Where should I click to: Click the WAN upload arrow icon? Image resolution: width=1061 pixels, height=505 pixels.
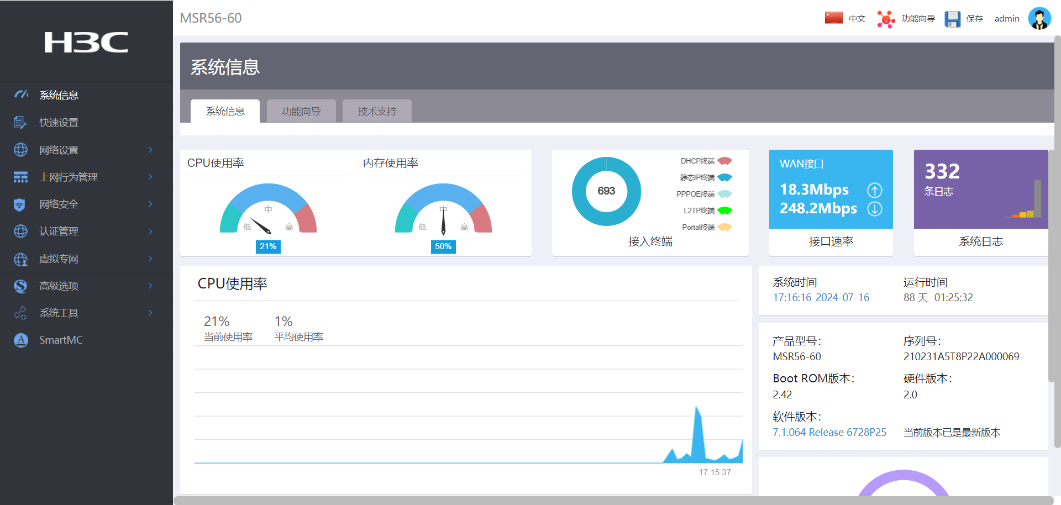[x=875, y=190]
